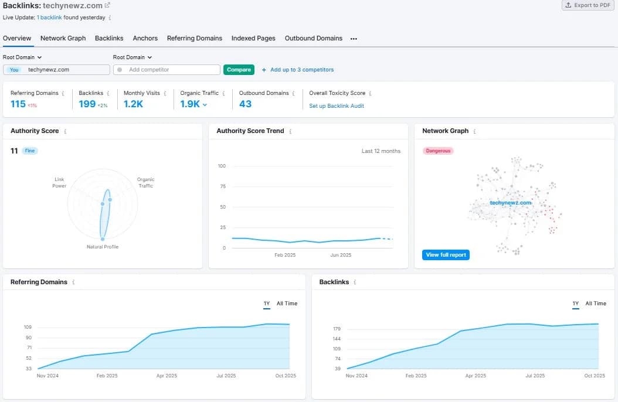Click the Export to PDF button
The width and height of the screenshot is (618, 402).
(x=588, y=5)
